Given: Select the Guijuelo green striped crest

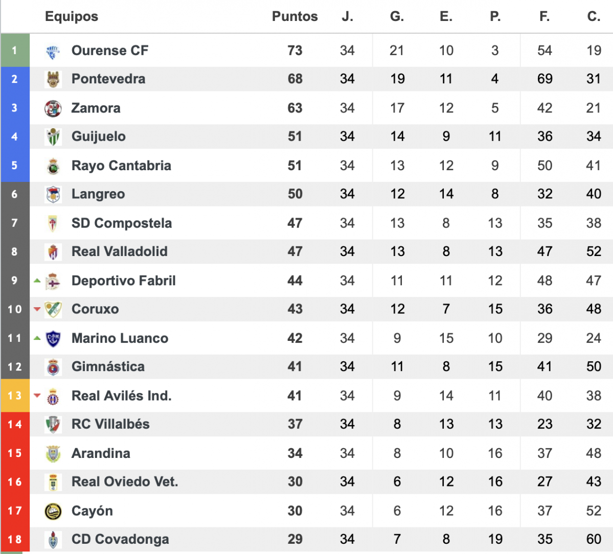Looking at the screenshot, I should click(53, 137).
